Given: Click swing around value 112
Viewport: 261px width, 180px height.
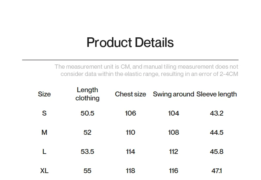Looking at the screenshot, I should (x=173, y=152).
